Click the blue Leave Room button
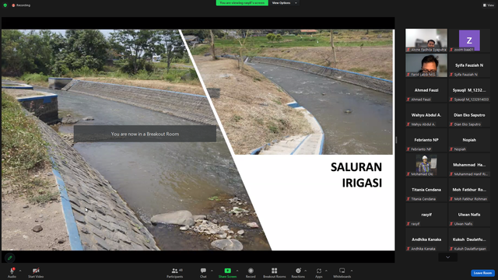The width and height of the screenshot is (498, 280). click(482, 273)
